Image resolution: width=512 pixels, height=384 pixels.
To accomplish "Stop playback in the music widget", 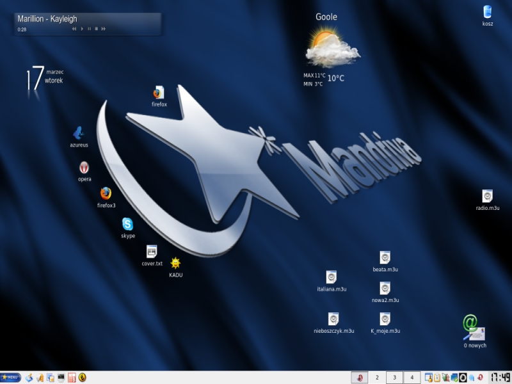I will tap(97, 29).
